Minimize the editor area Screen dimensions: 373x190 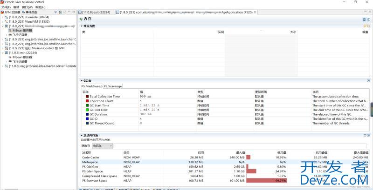click(366, 12)
